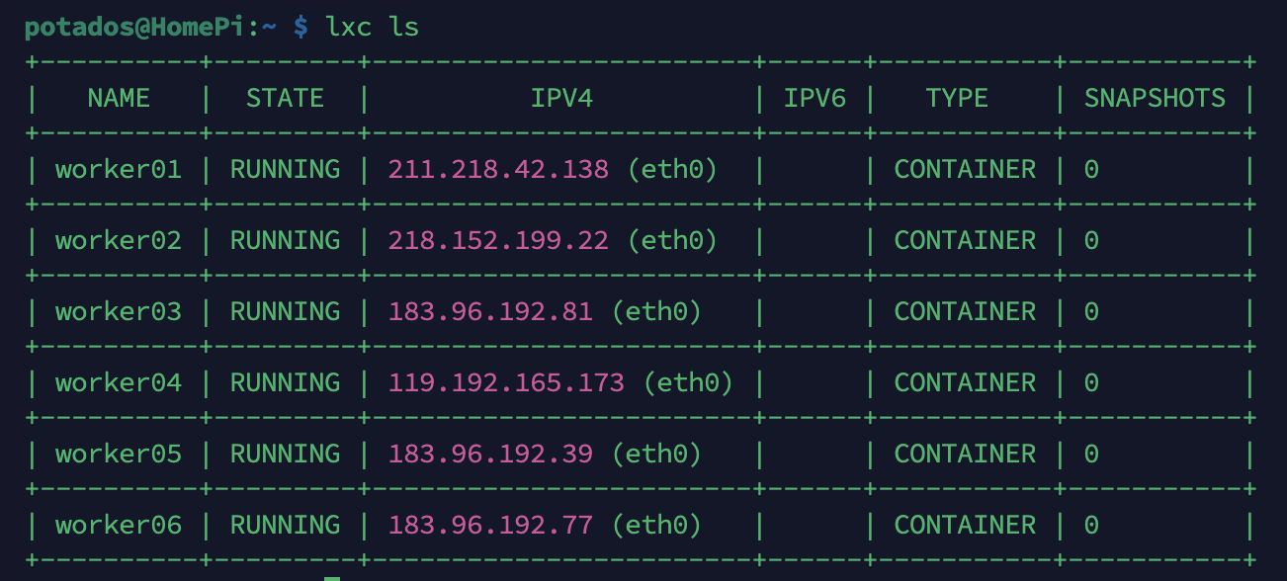
Task: Click IP address 183.96.192.77
Action: [x=490, y=525]
